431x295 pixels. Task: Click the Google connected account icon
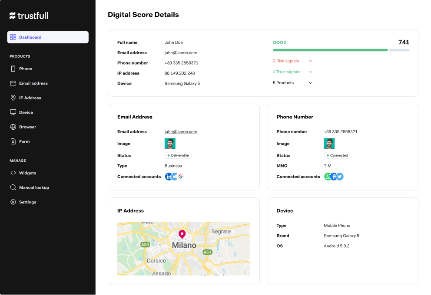(181, 177)
